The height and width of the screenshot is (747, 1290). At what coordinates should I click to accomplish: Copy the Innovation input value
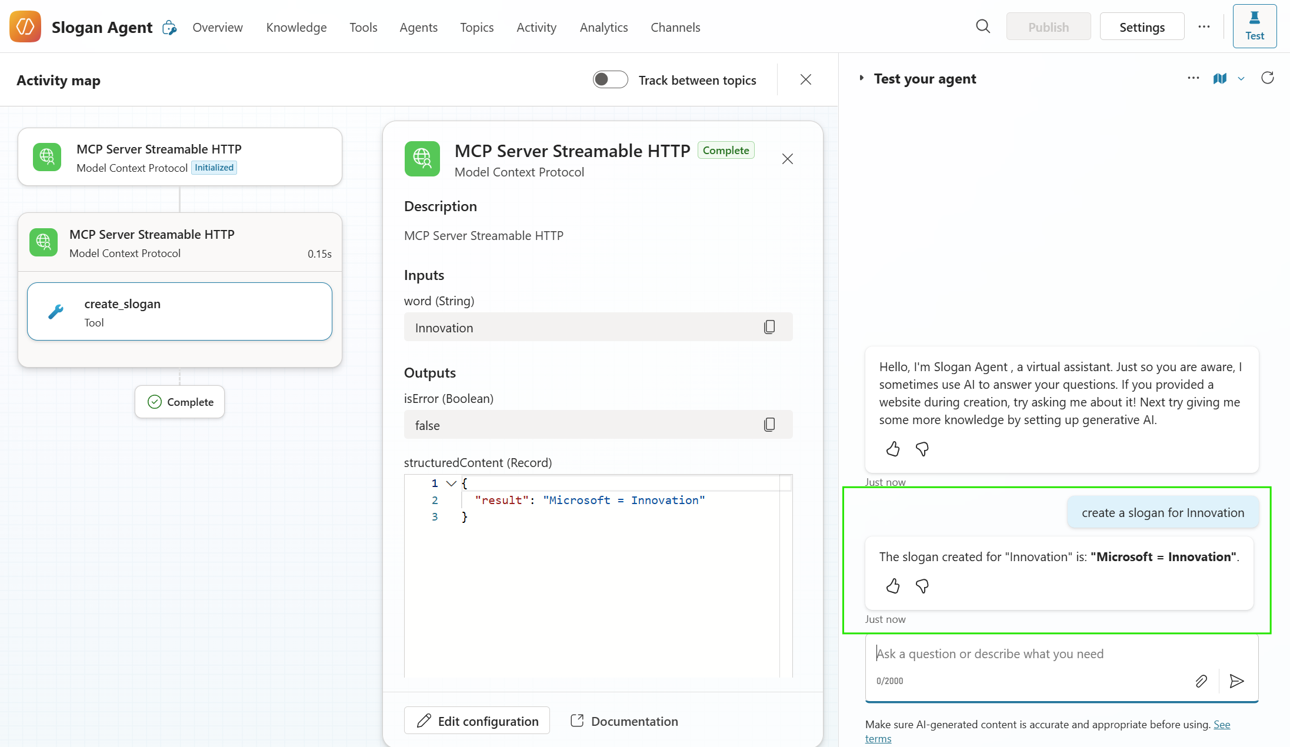click(x=769, y=327)
